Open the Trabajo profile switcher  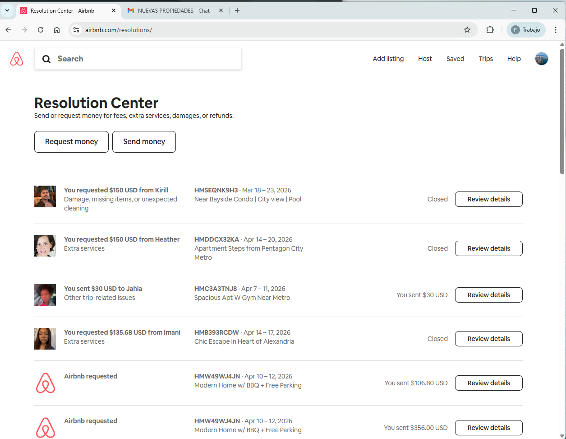(526, 30)
